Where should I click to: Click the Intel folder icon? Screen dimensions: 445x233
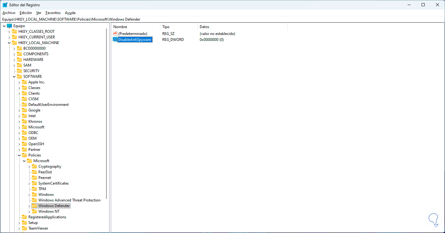(x=24, y=116)
